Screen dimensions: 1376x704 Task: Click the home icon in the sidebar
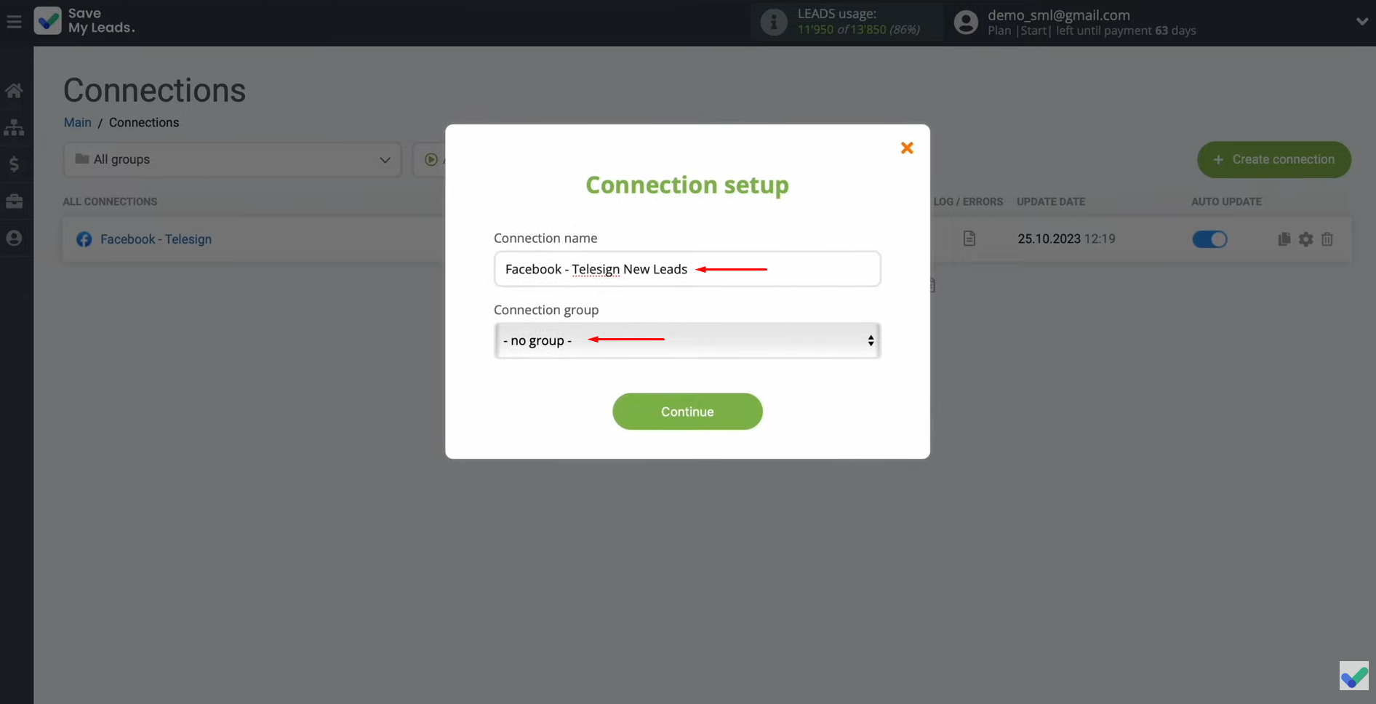(14, 91)
